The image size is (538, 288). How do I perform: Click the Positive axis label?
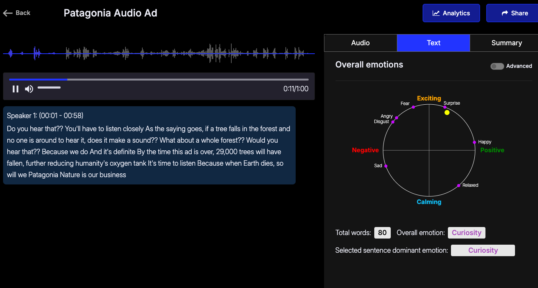492,150
